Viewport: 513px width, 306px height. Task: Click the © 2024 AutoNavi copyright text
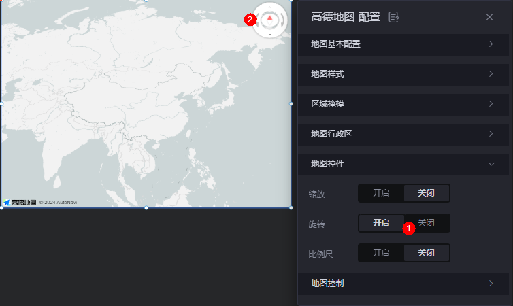59,203
